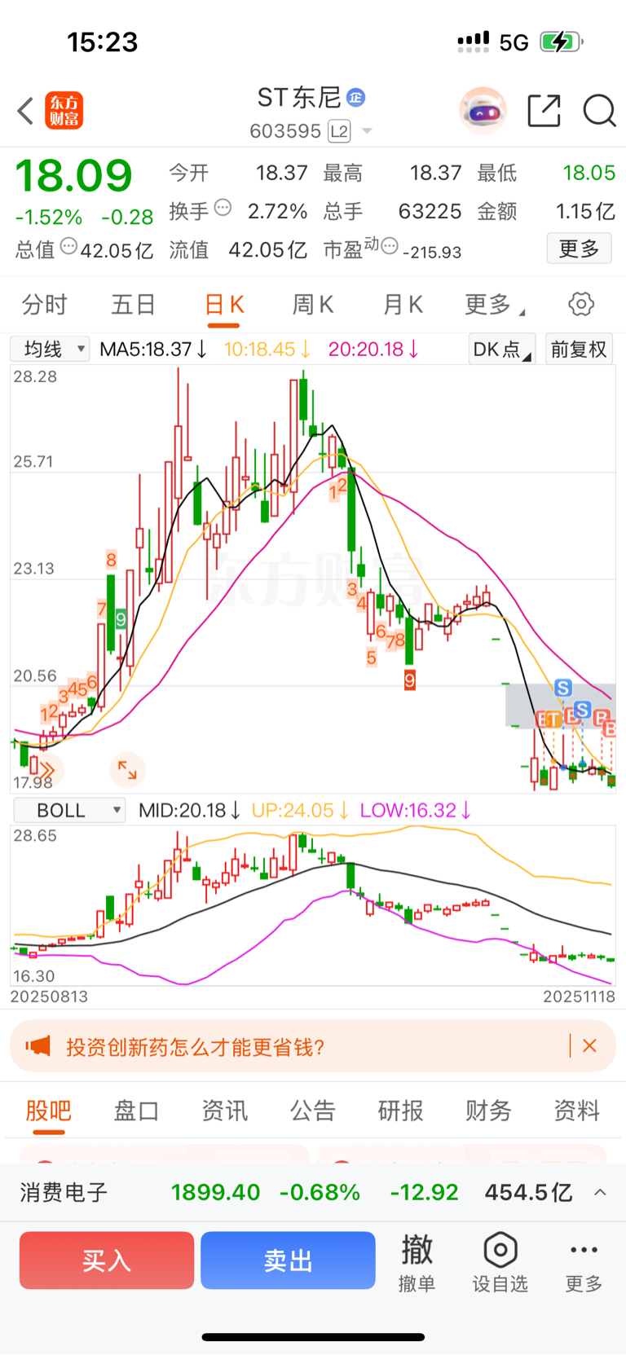Select the 日K chart tab

(223, 305)
